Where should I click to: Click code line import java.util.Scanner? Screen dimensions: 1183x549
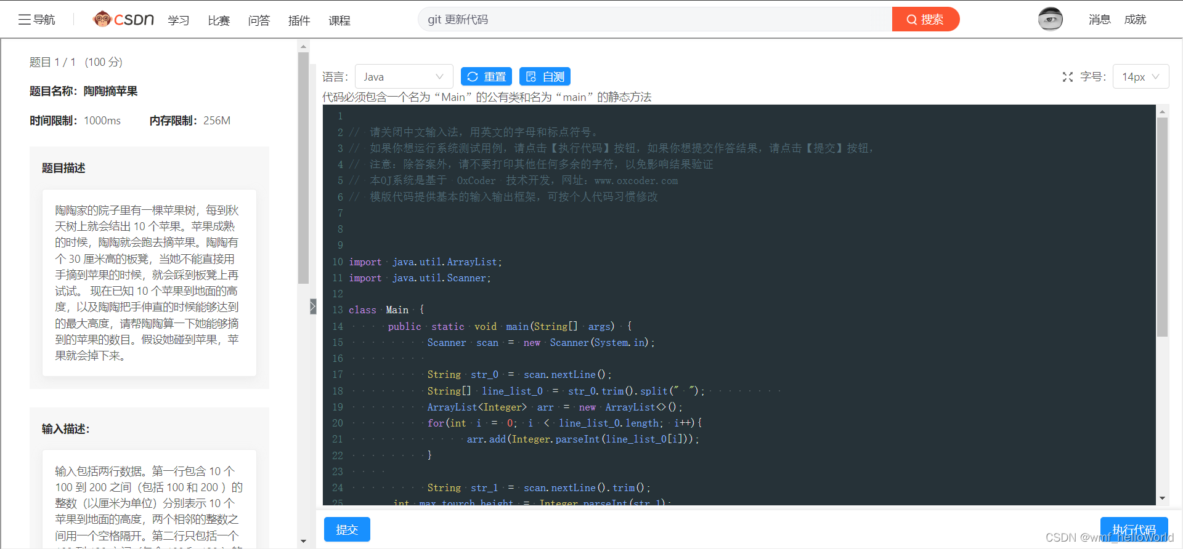(420, 278)
